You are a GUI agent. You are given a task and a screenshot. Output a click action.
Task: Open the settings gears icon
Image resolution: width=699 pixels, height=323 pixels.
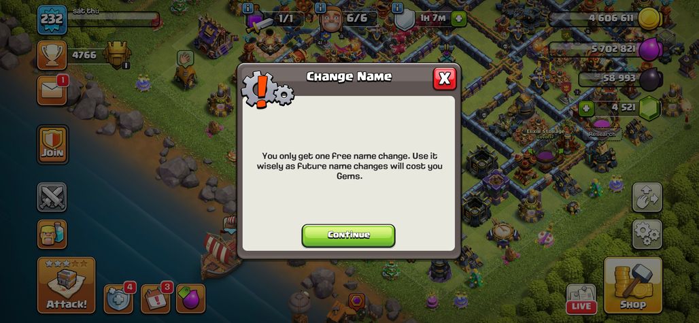647,234
